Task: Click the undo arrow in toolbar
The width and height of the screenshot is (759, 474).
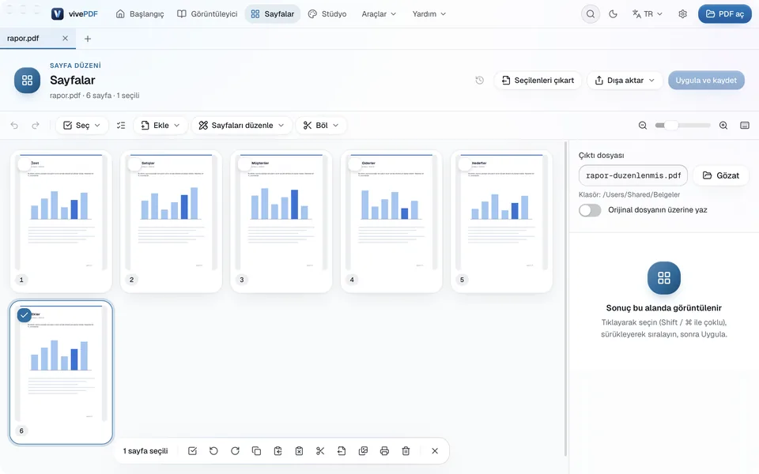Action: [14, 126]
